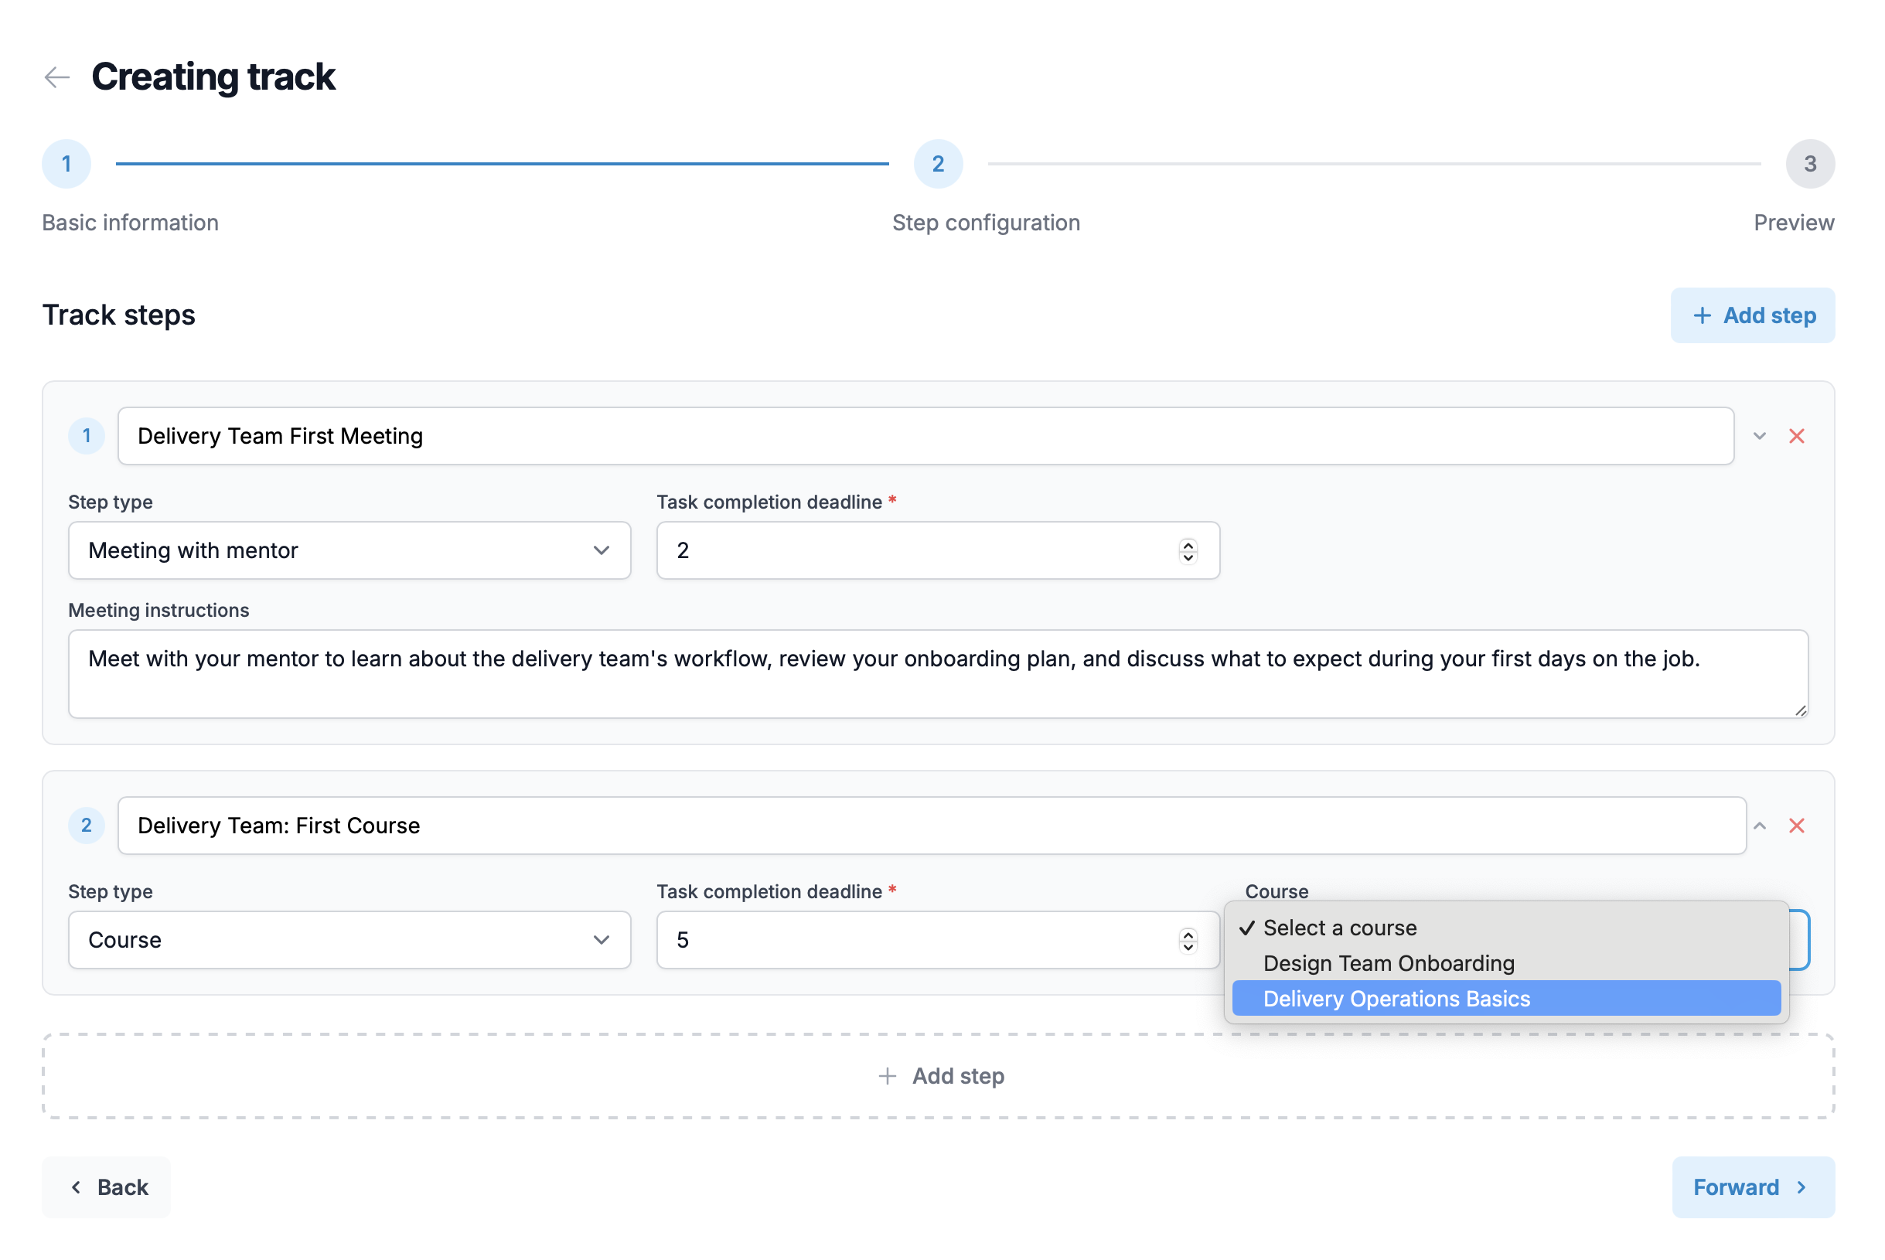Select Delivery Operations Basics course
This screenshot has width=1885, height=1260.
point(1505,998)
